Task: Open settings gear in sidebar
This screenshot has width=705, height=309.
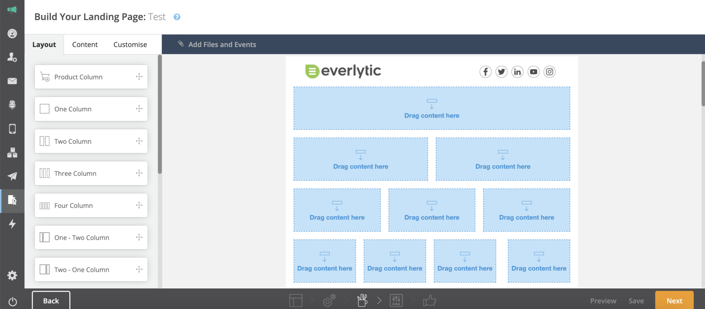Action: (x=12, y=276)
